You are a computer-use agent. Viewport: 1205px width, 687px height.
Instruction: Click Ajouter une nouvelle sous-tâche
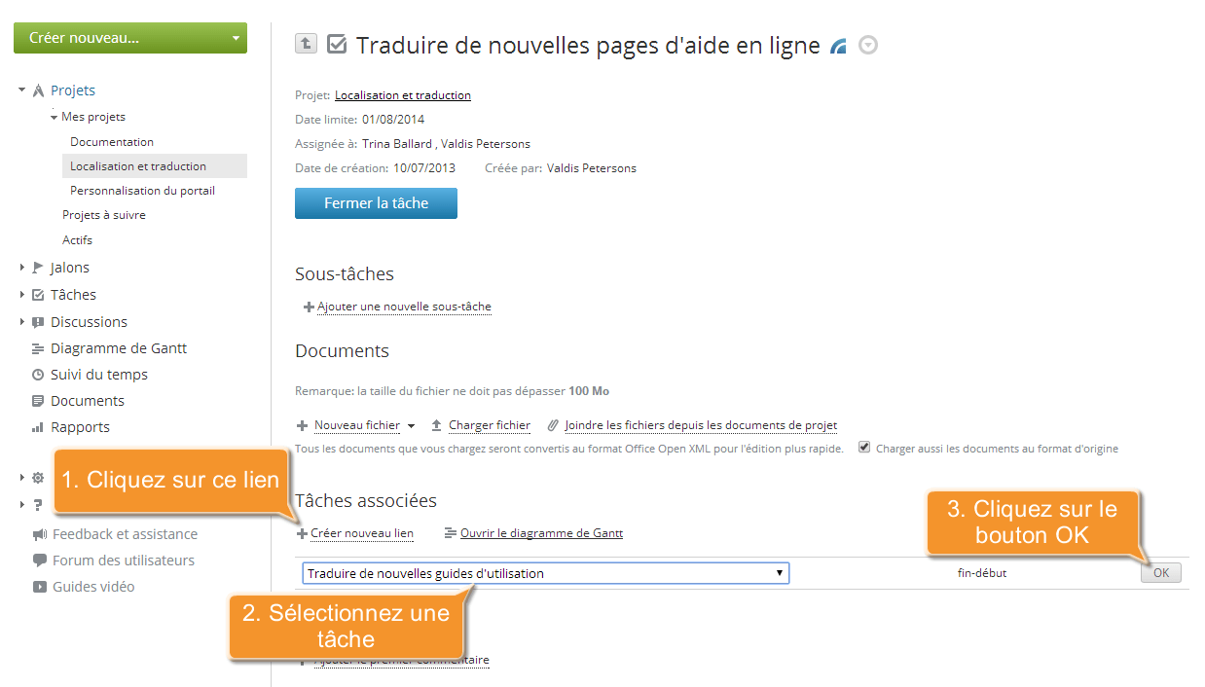(x=404, y=307)
